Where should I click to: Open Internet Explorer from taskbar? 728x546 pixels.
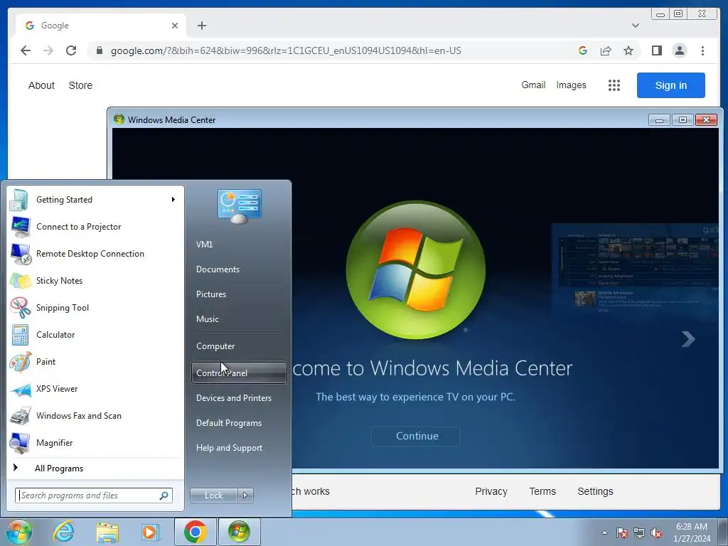tap(63, 532)
